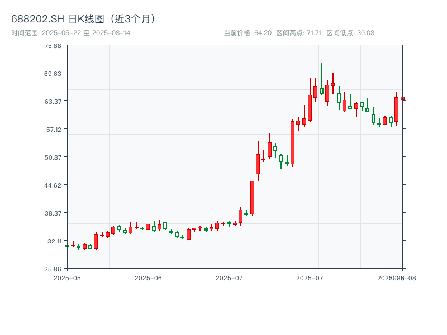Click the 2025-06 x-axis label
The width and height of the screenshot is (447, 335).
[148, 278]
